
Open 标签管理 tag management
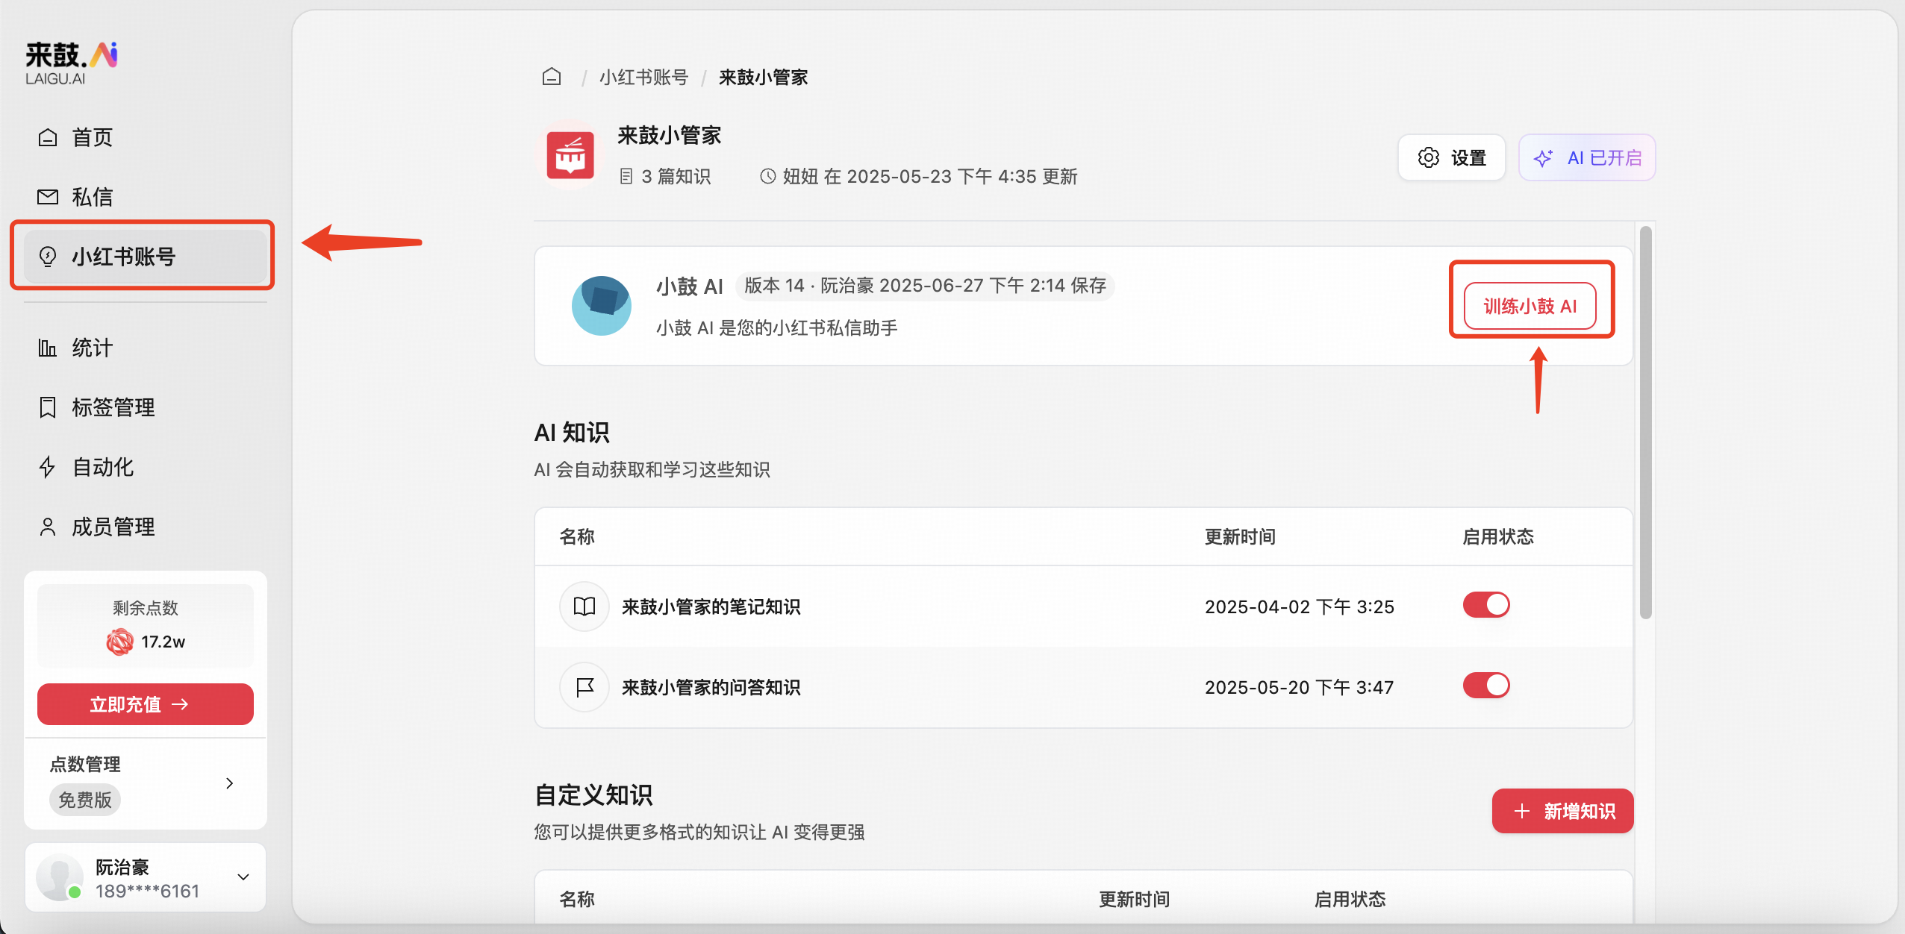point(113,407)
